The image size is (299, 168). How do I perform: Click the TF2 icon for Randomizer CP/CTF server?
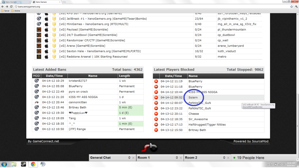(39, 40)
